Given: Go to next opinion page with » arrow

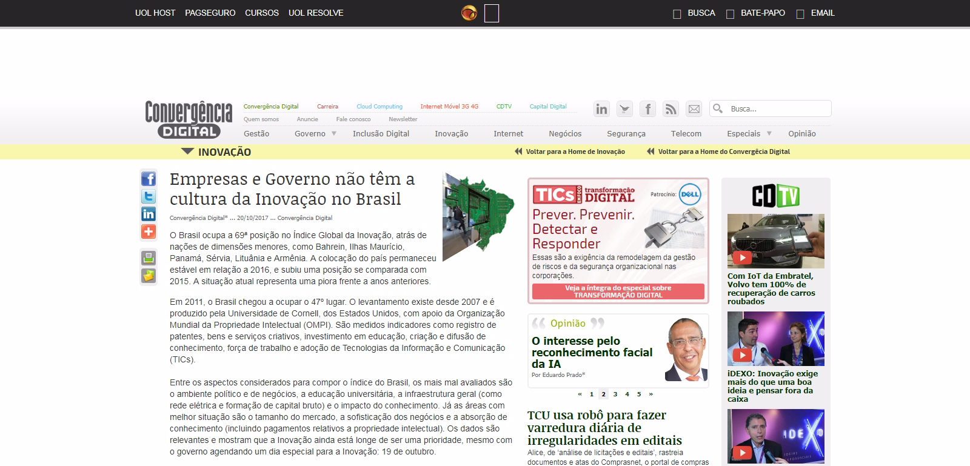Looking at the screenshot, I should click(651, 394).
